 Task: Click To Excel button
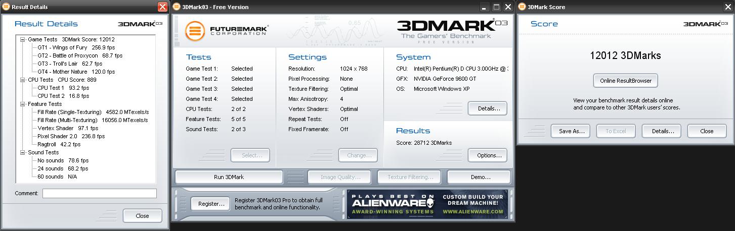(x=616, y=131)
